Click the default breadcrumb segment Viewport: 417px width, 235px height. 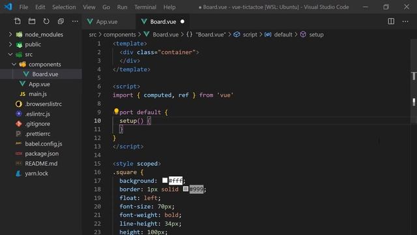coord(283,35)
